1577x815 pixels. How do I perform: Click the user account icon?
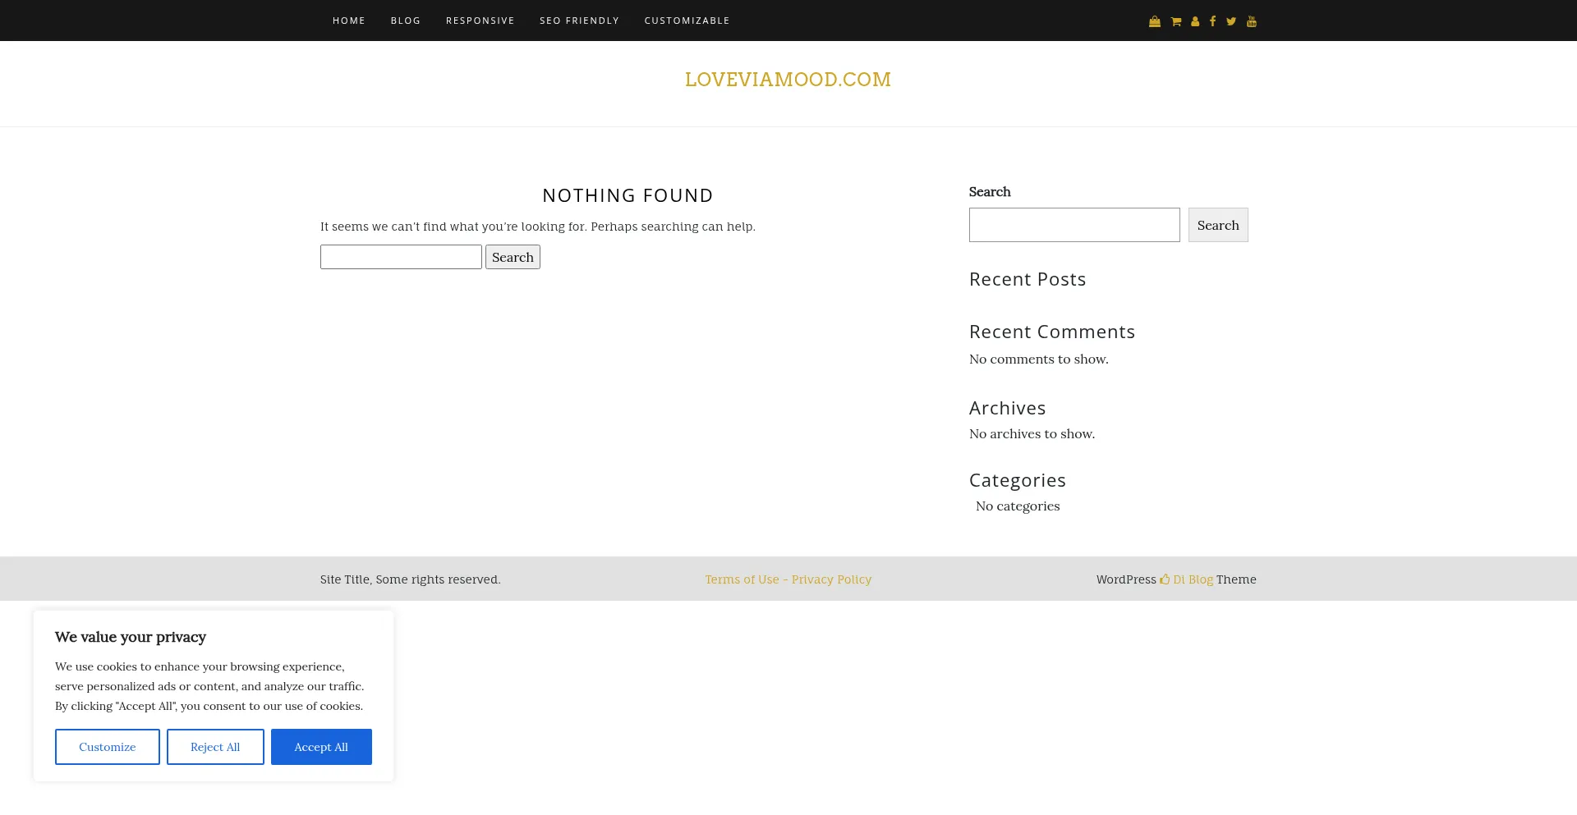pos(1195,21)
